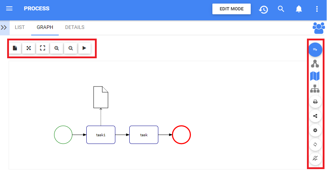Image resolution: width=327 pixels, height=173 pixels.
Task: Open the gear settings button
Action: 315,130
